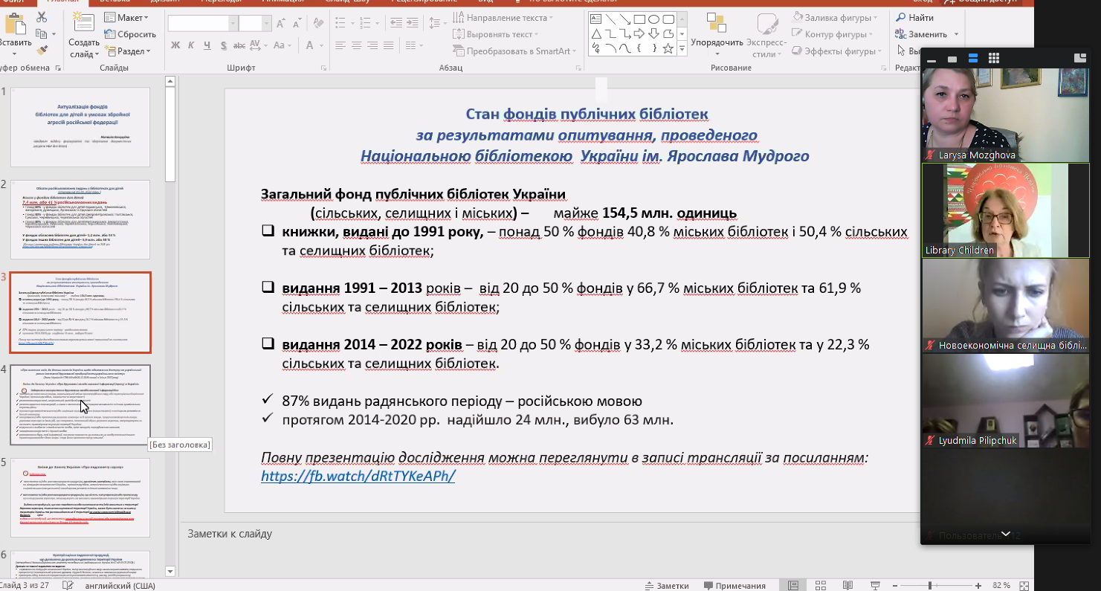This screenshot has width=1101, height=591.
Task: Toggle Comments (Примечания) pane in status bar
Action: [x=734, y=586]
